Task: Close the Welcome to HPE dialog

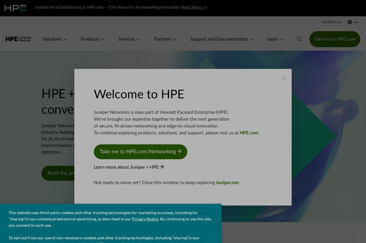Action: 284,78
